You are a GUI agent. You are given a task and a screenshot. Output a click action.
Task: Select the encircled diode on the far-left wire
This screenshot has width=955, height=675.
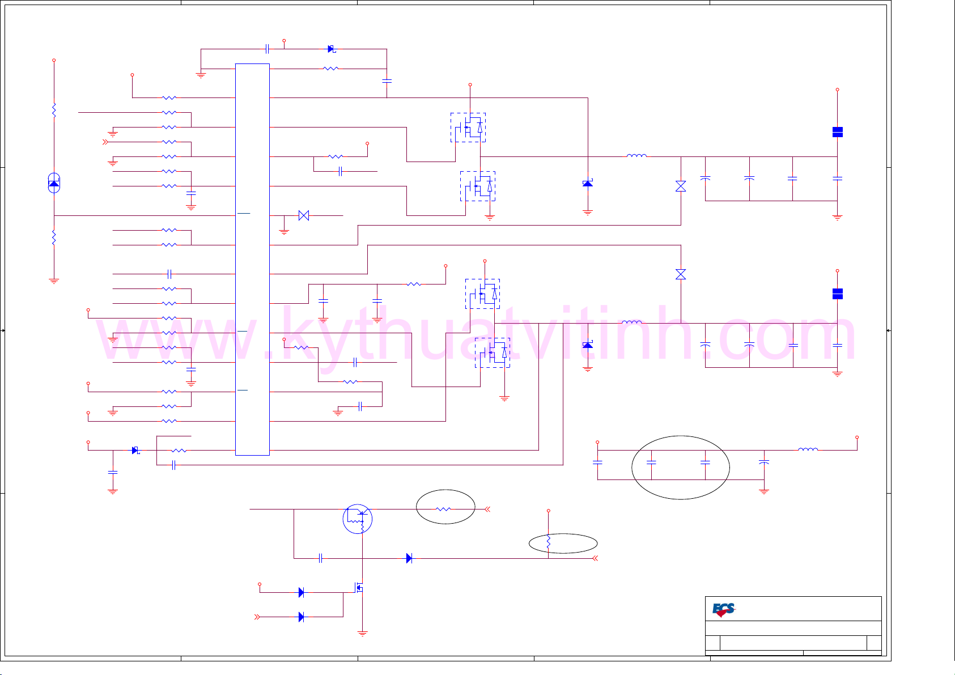(54, 182)
